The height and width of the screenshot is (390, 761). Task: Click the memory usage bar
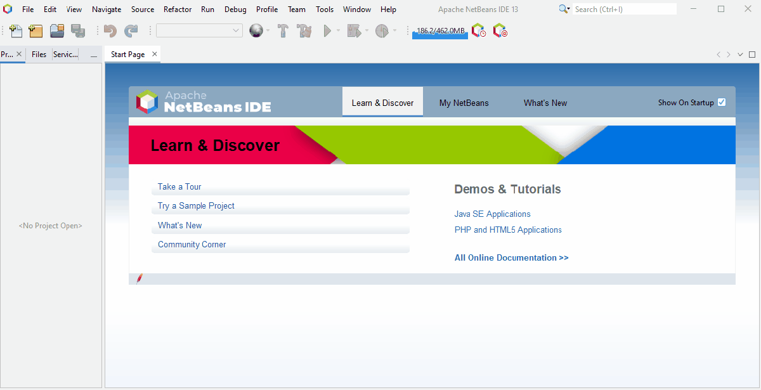click(440, 32)
